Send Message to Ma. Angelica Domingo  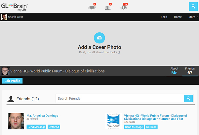click(x=36, y=127)
